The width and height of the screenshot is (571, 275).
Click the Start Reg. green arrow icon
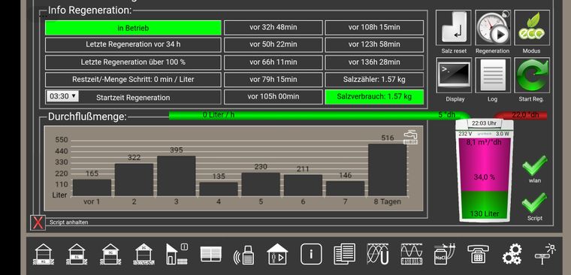(x=532, y=75)
